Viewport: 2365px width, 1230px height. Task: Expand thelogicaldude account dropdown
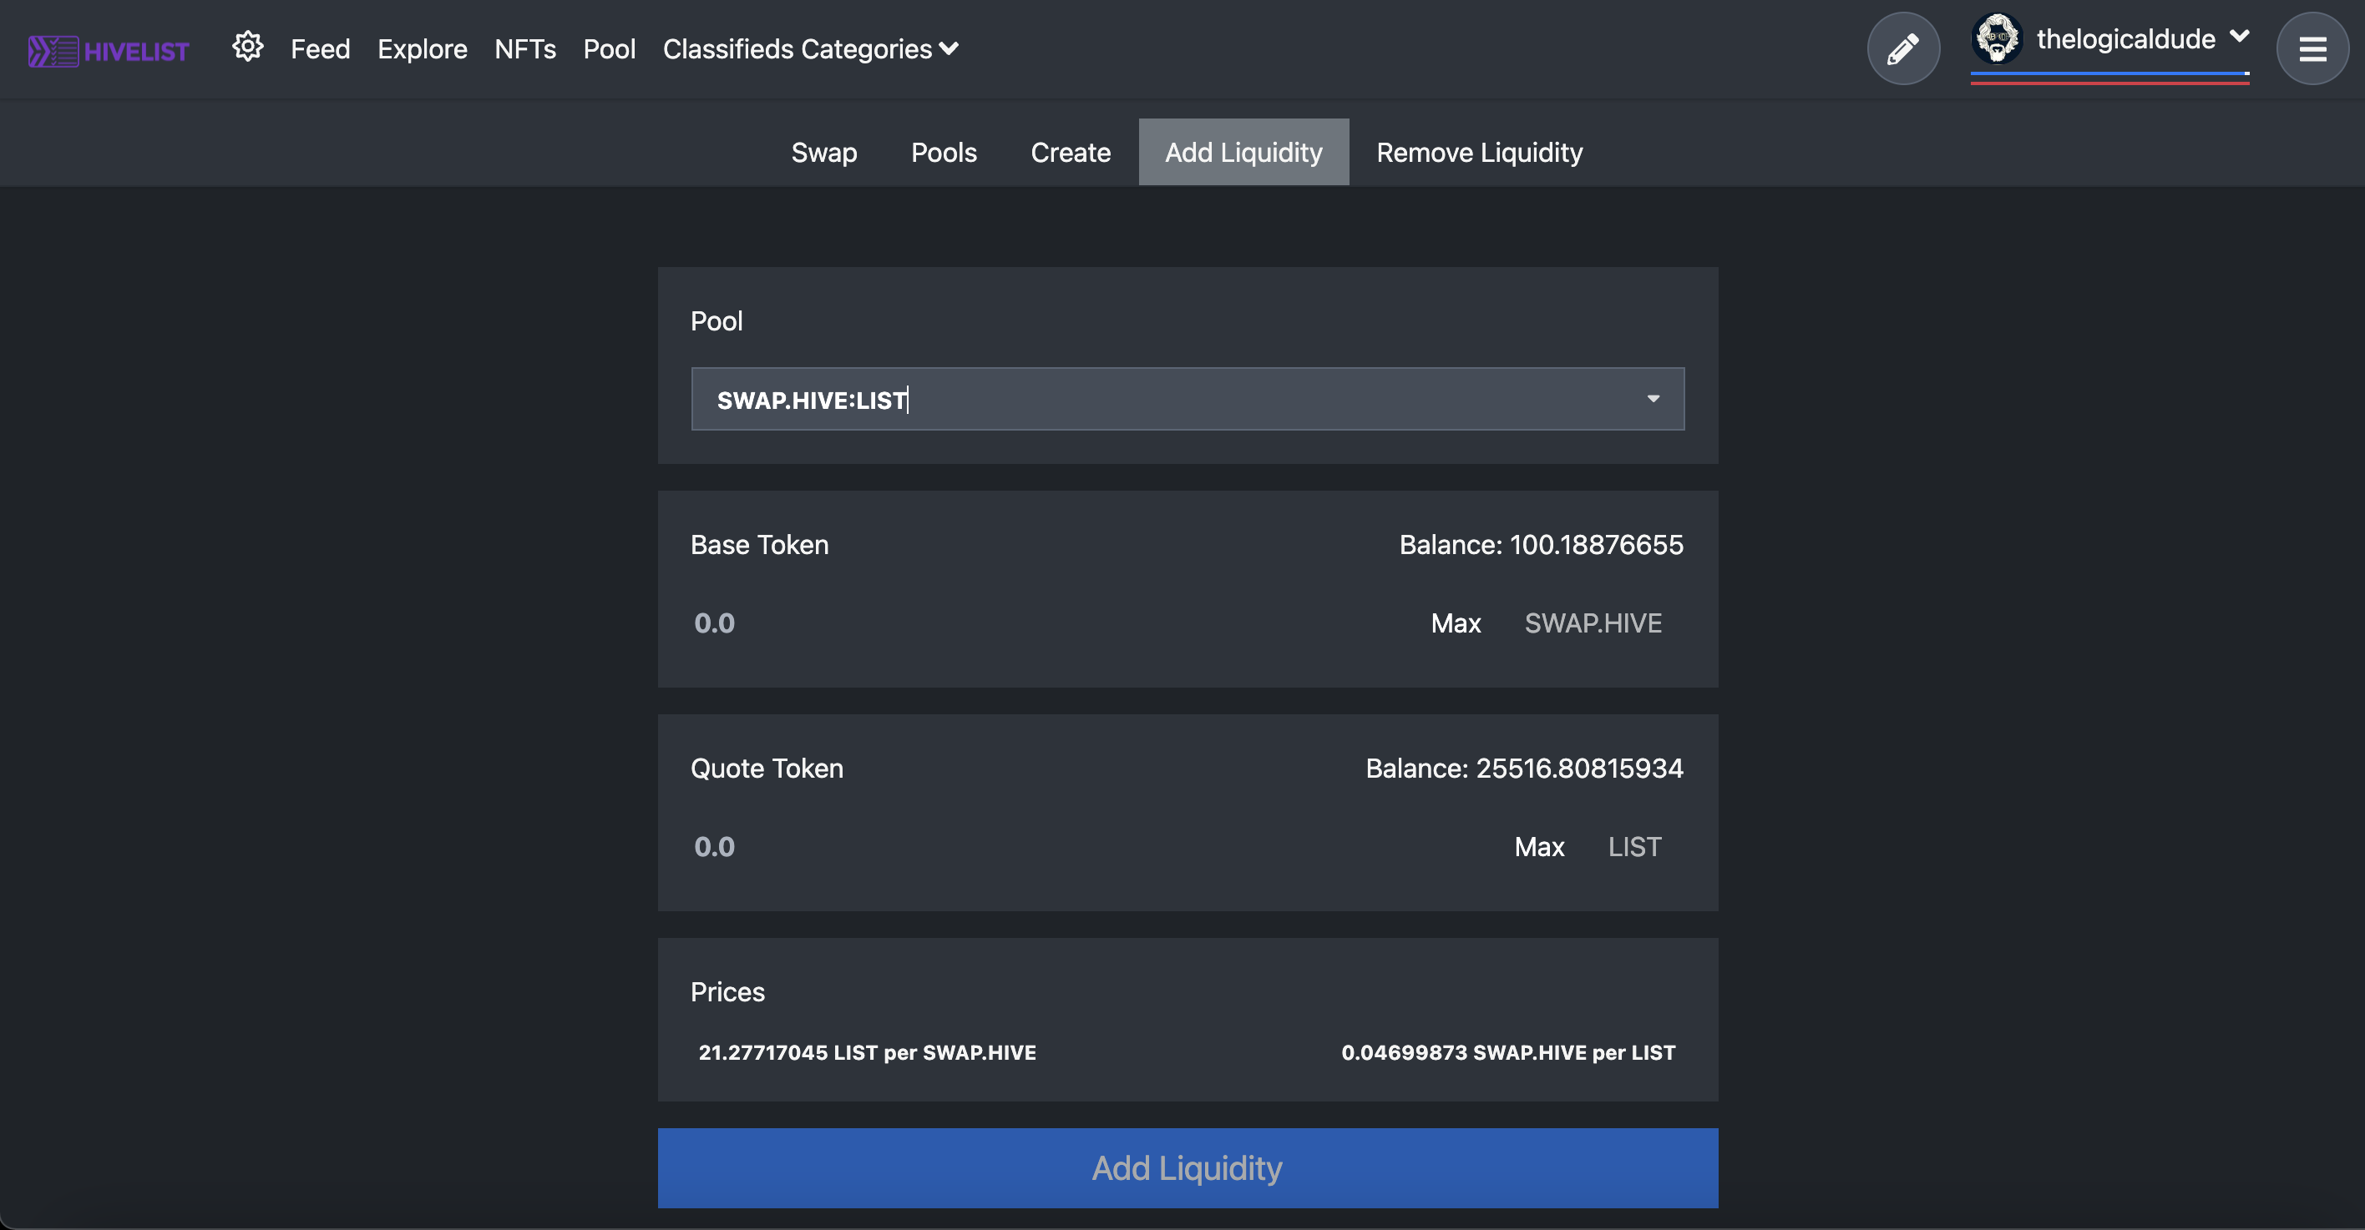(2239, 37)
